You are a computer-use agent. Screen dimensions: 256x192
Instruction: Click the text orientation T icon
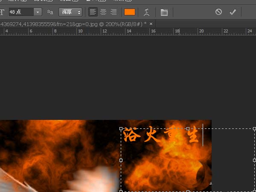(2, 12)
